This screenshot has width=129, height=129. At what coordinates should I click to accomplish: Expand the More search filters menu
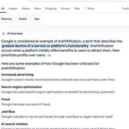[90, 8]
